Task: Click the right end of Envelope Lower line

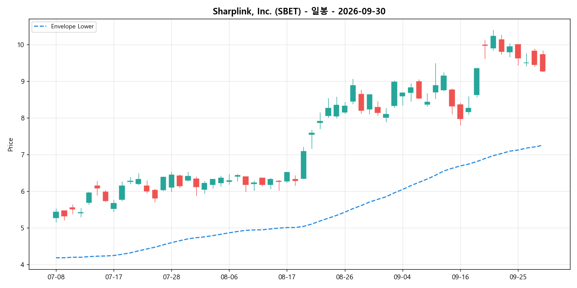Action: (542, 145)
